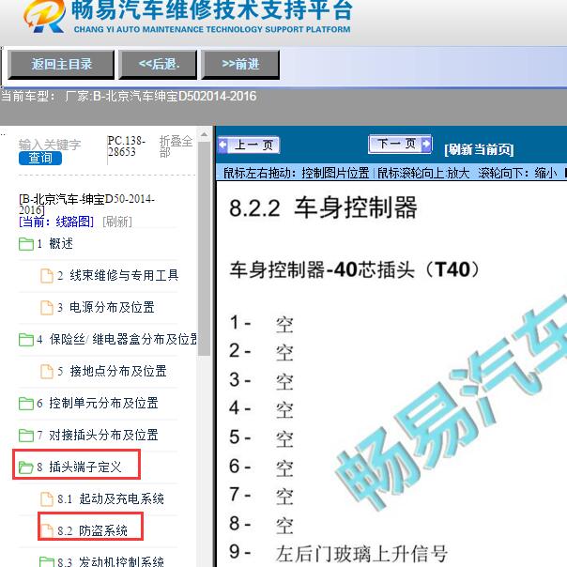Screen dimensions: 567x567
Task: Expand tree item 1 概述
Action: (61, 244)
